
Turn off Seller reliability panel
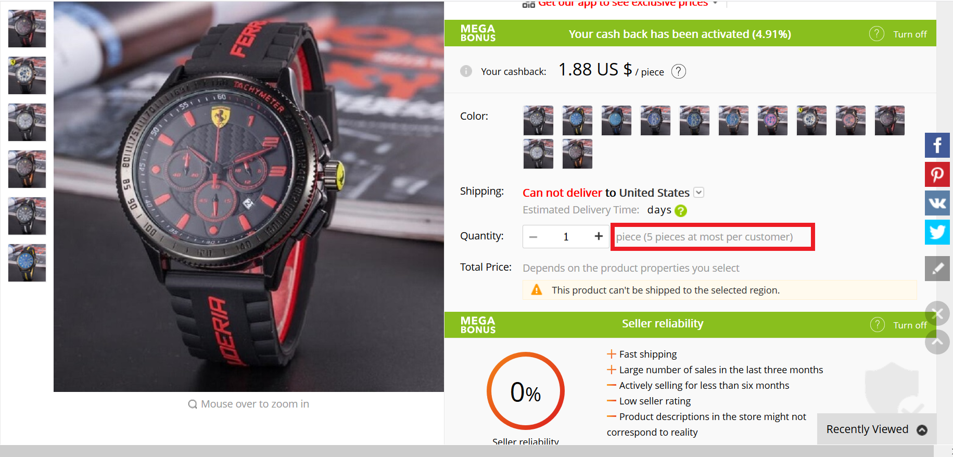pos(910,325)
